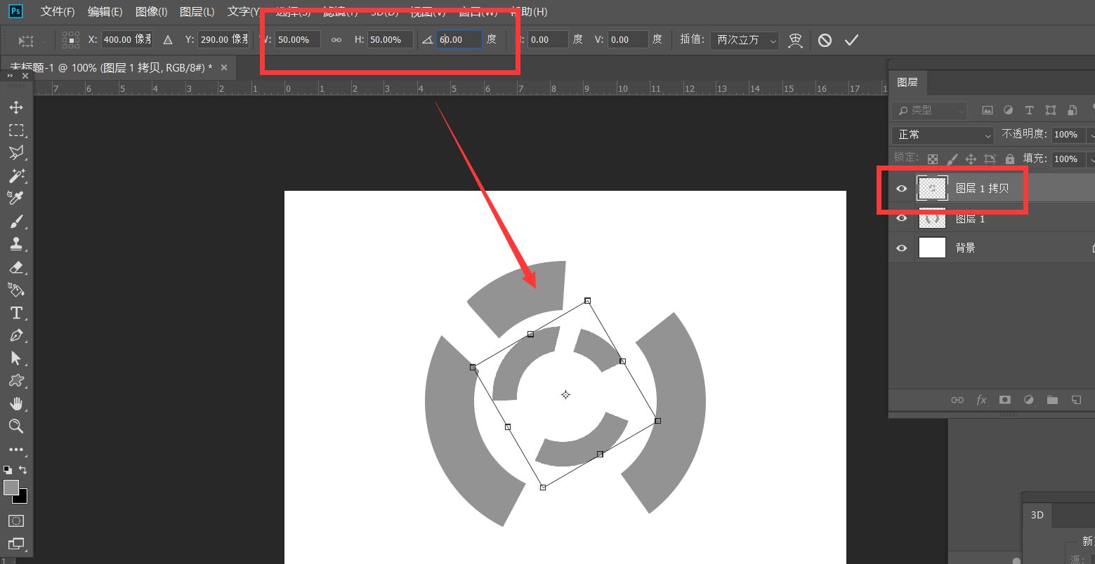This screenshot has height=564, width=1095.
Task: Click the foreground gray color swatch
Action: (x=11, y=487)
